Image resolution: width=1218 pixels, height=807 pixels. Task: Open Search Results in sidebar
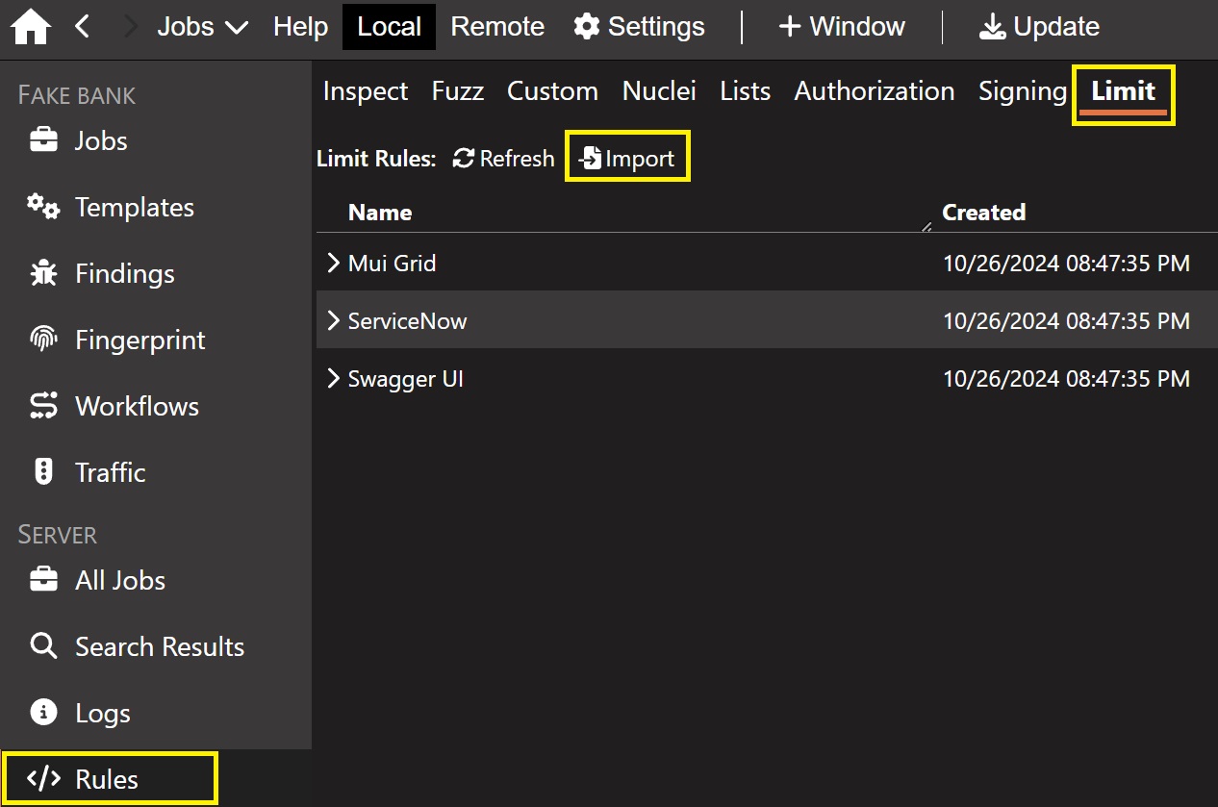(x=159, y=647)
